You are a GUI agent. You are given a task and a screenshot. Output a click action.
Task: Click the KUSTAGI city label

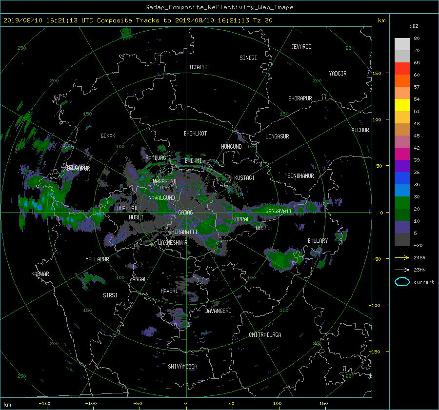coord(244,178)
